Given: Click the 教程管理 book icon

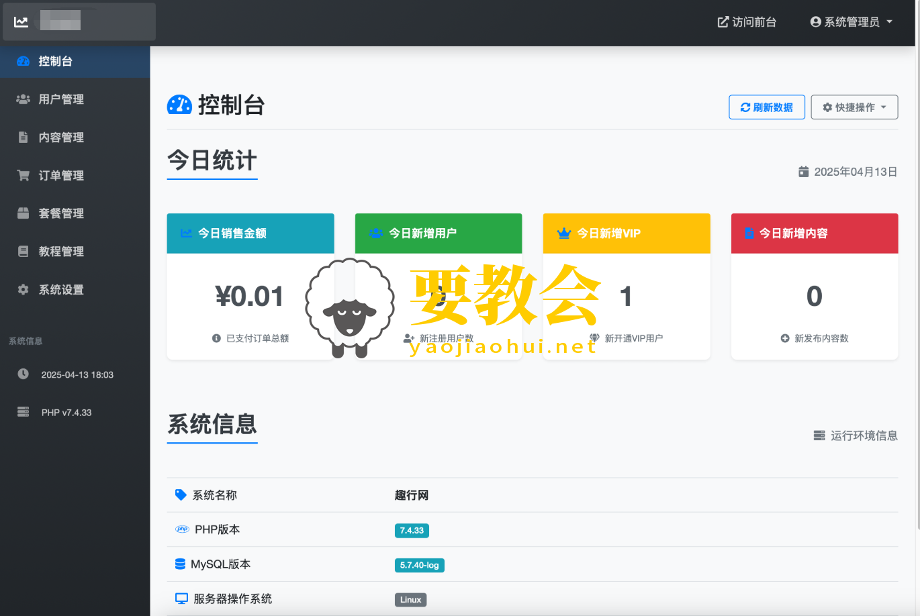Looking at the screenshot, I should pos(23,252).
